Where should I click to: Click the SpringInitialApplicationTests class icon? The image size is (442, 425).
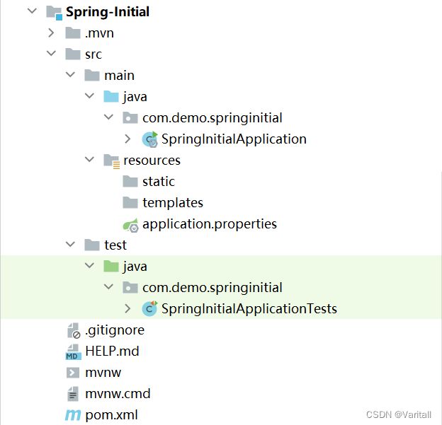pos(149,309)
